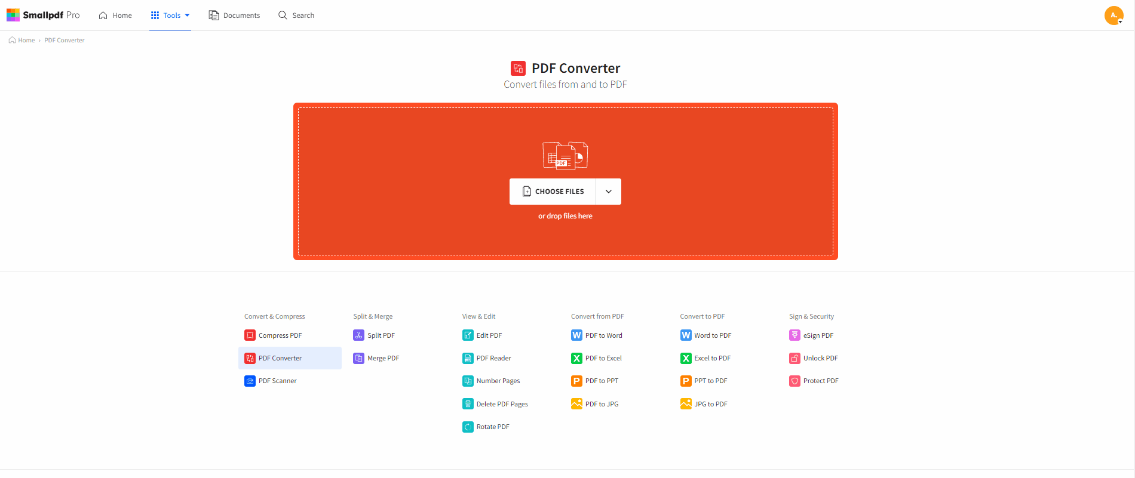This screenshot has height=478, width=1135.
Task: Open the Edit PDF text link
Action: pos(489,335)
